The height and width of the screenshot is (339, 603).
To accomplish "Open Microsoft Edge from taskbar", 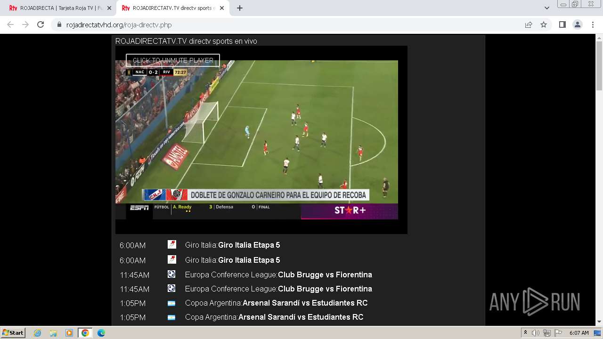I will (x=101, y=333).
